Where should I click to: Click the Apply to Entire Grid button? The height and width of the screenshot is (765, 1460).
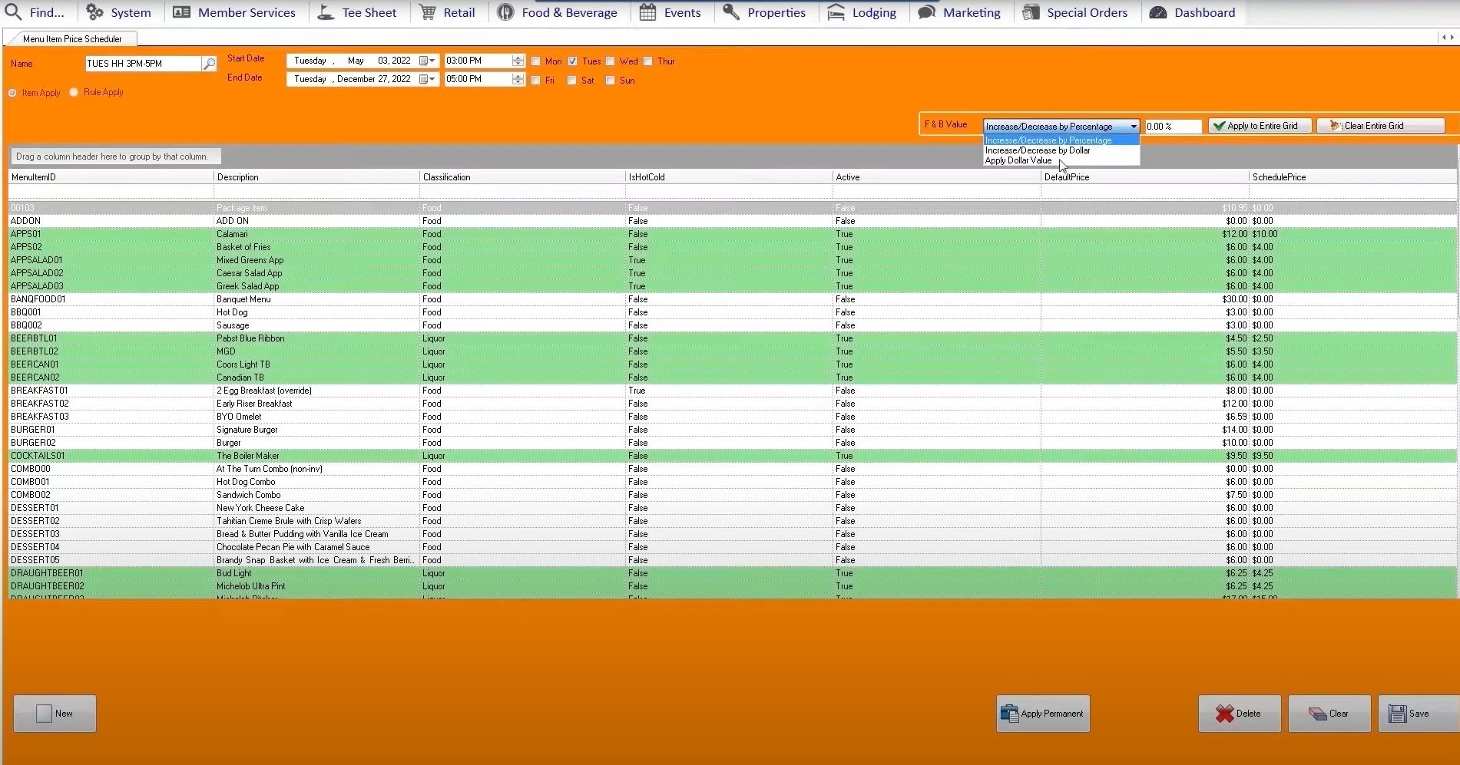coord(1259,125)
